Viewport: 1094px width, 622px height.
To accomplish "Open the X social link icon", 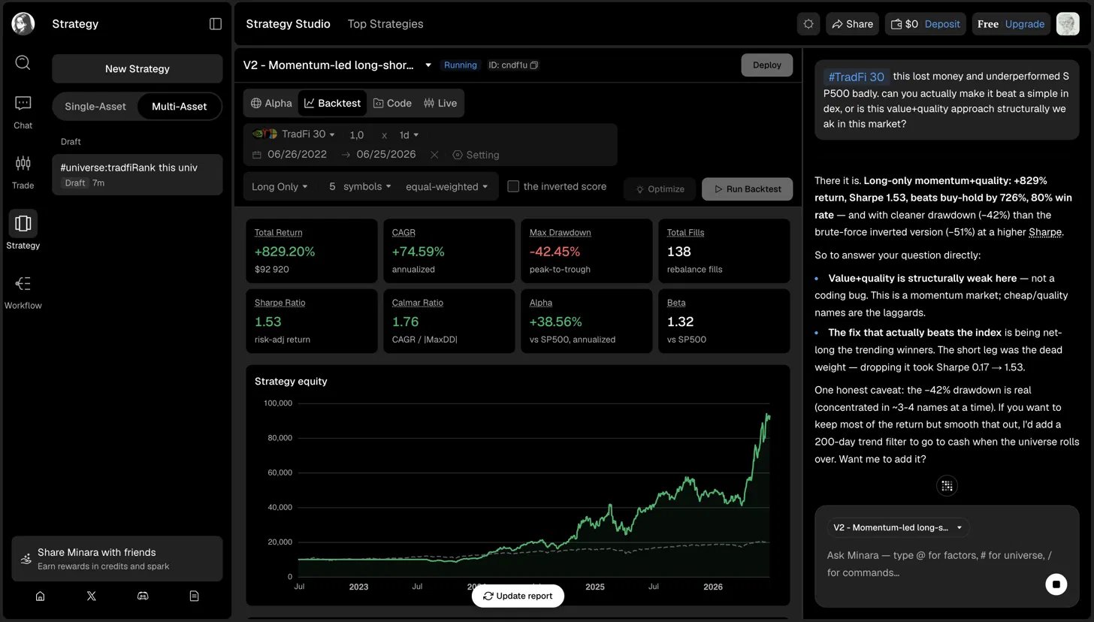I will 92,596.
